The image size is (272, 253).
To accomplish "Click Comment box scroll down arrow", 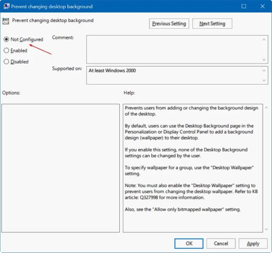I will (x=264, y=59).
